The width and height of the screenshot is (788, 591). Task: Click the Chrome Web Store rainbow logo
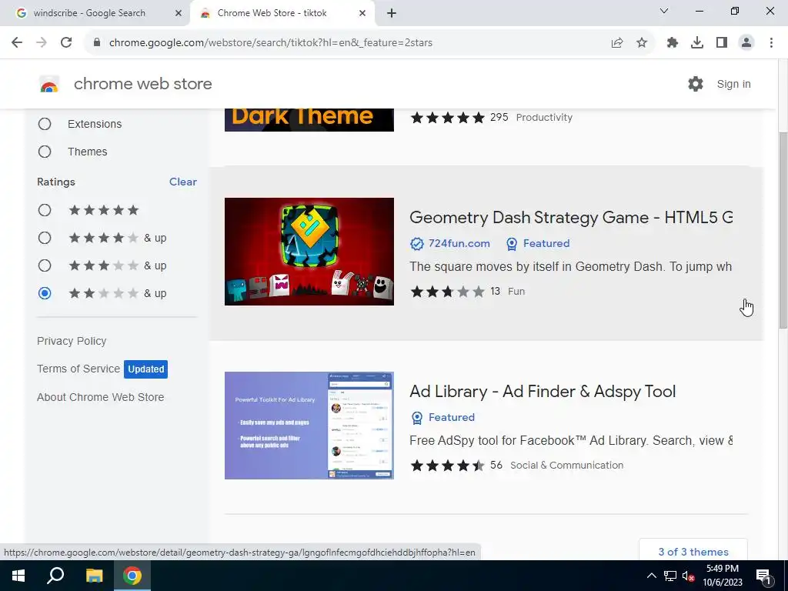click(49, 85)
